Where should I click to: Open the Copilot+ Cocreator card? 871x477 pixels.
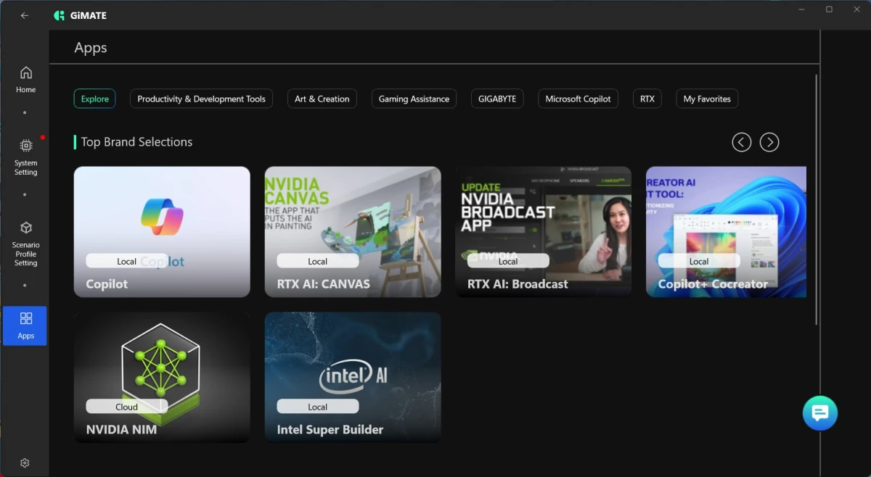pyautogui.click(x=726, y=232)
